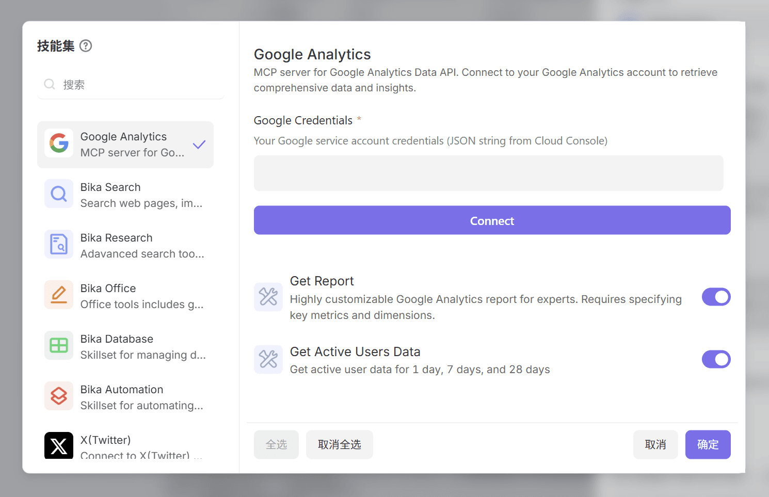The height and width of the screenshot is (497, 769).
Task: Select Bika Database from the skillset list
Action: [125, 346]
